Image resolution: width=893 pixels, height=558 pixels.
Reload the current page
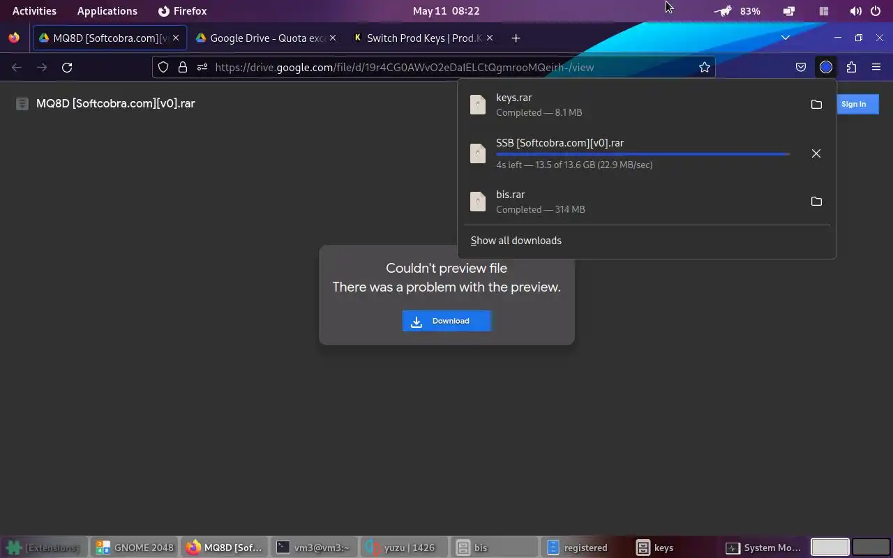pyautogui.click(x=67, y=67)
